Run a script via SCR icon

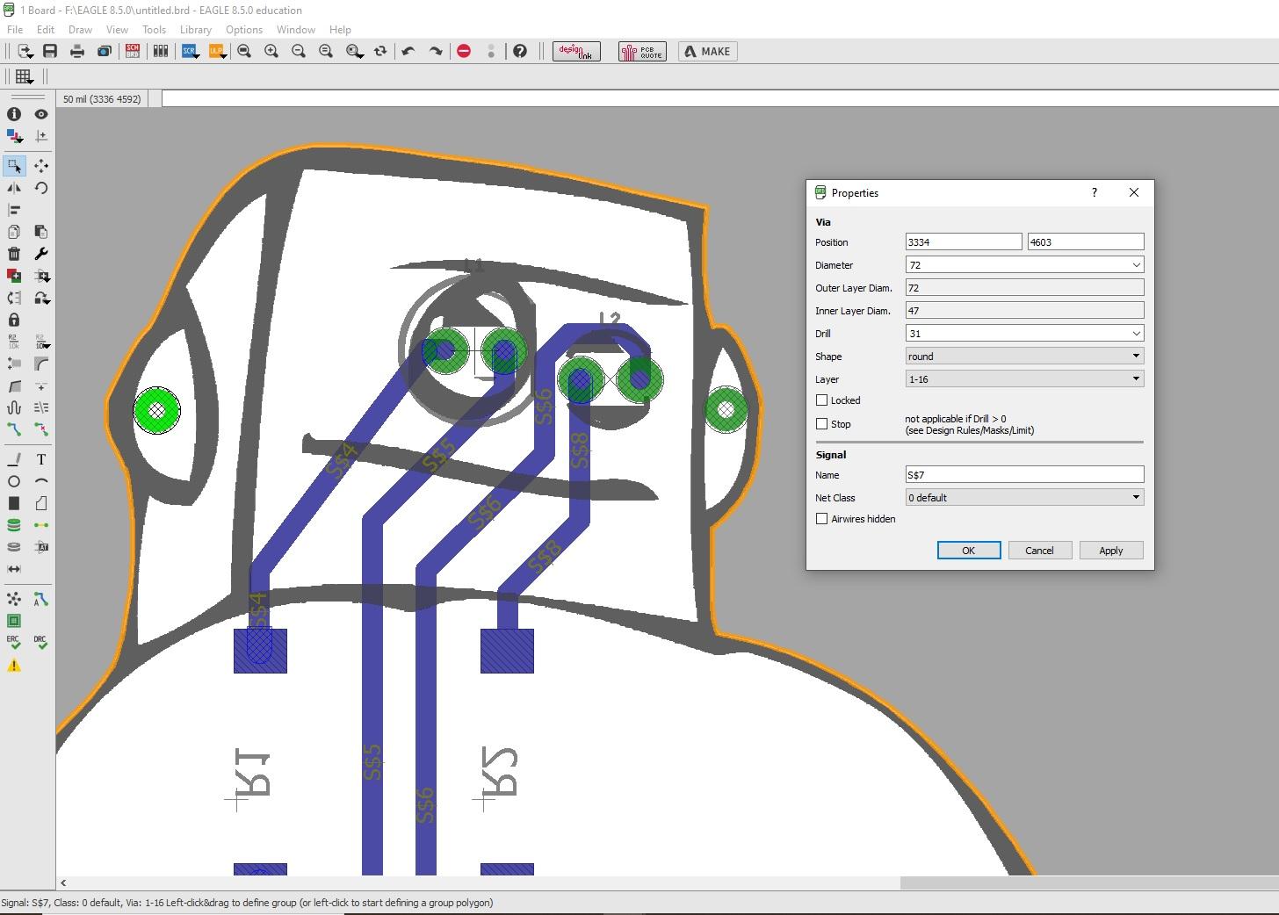[189, 51]
